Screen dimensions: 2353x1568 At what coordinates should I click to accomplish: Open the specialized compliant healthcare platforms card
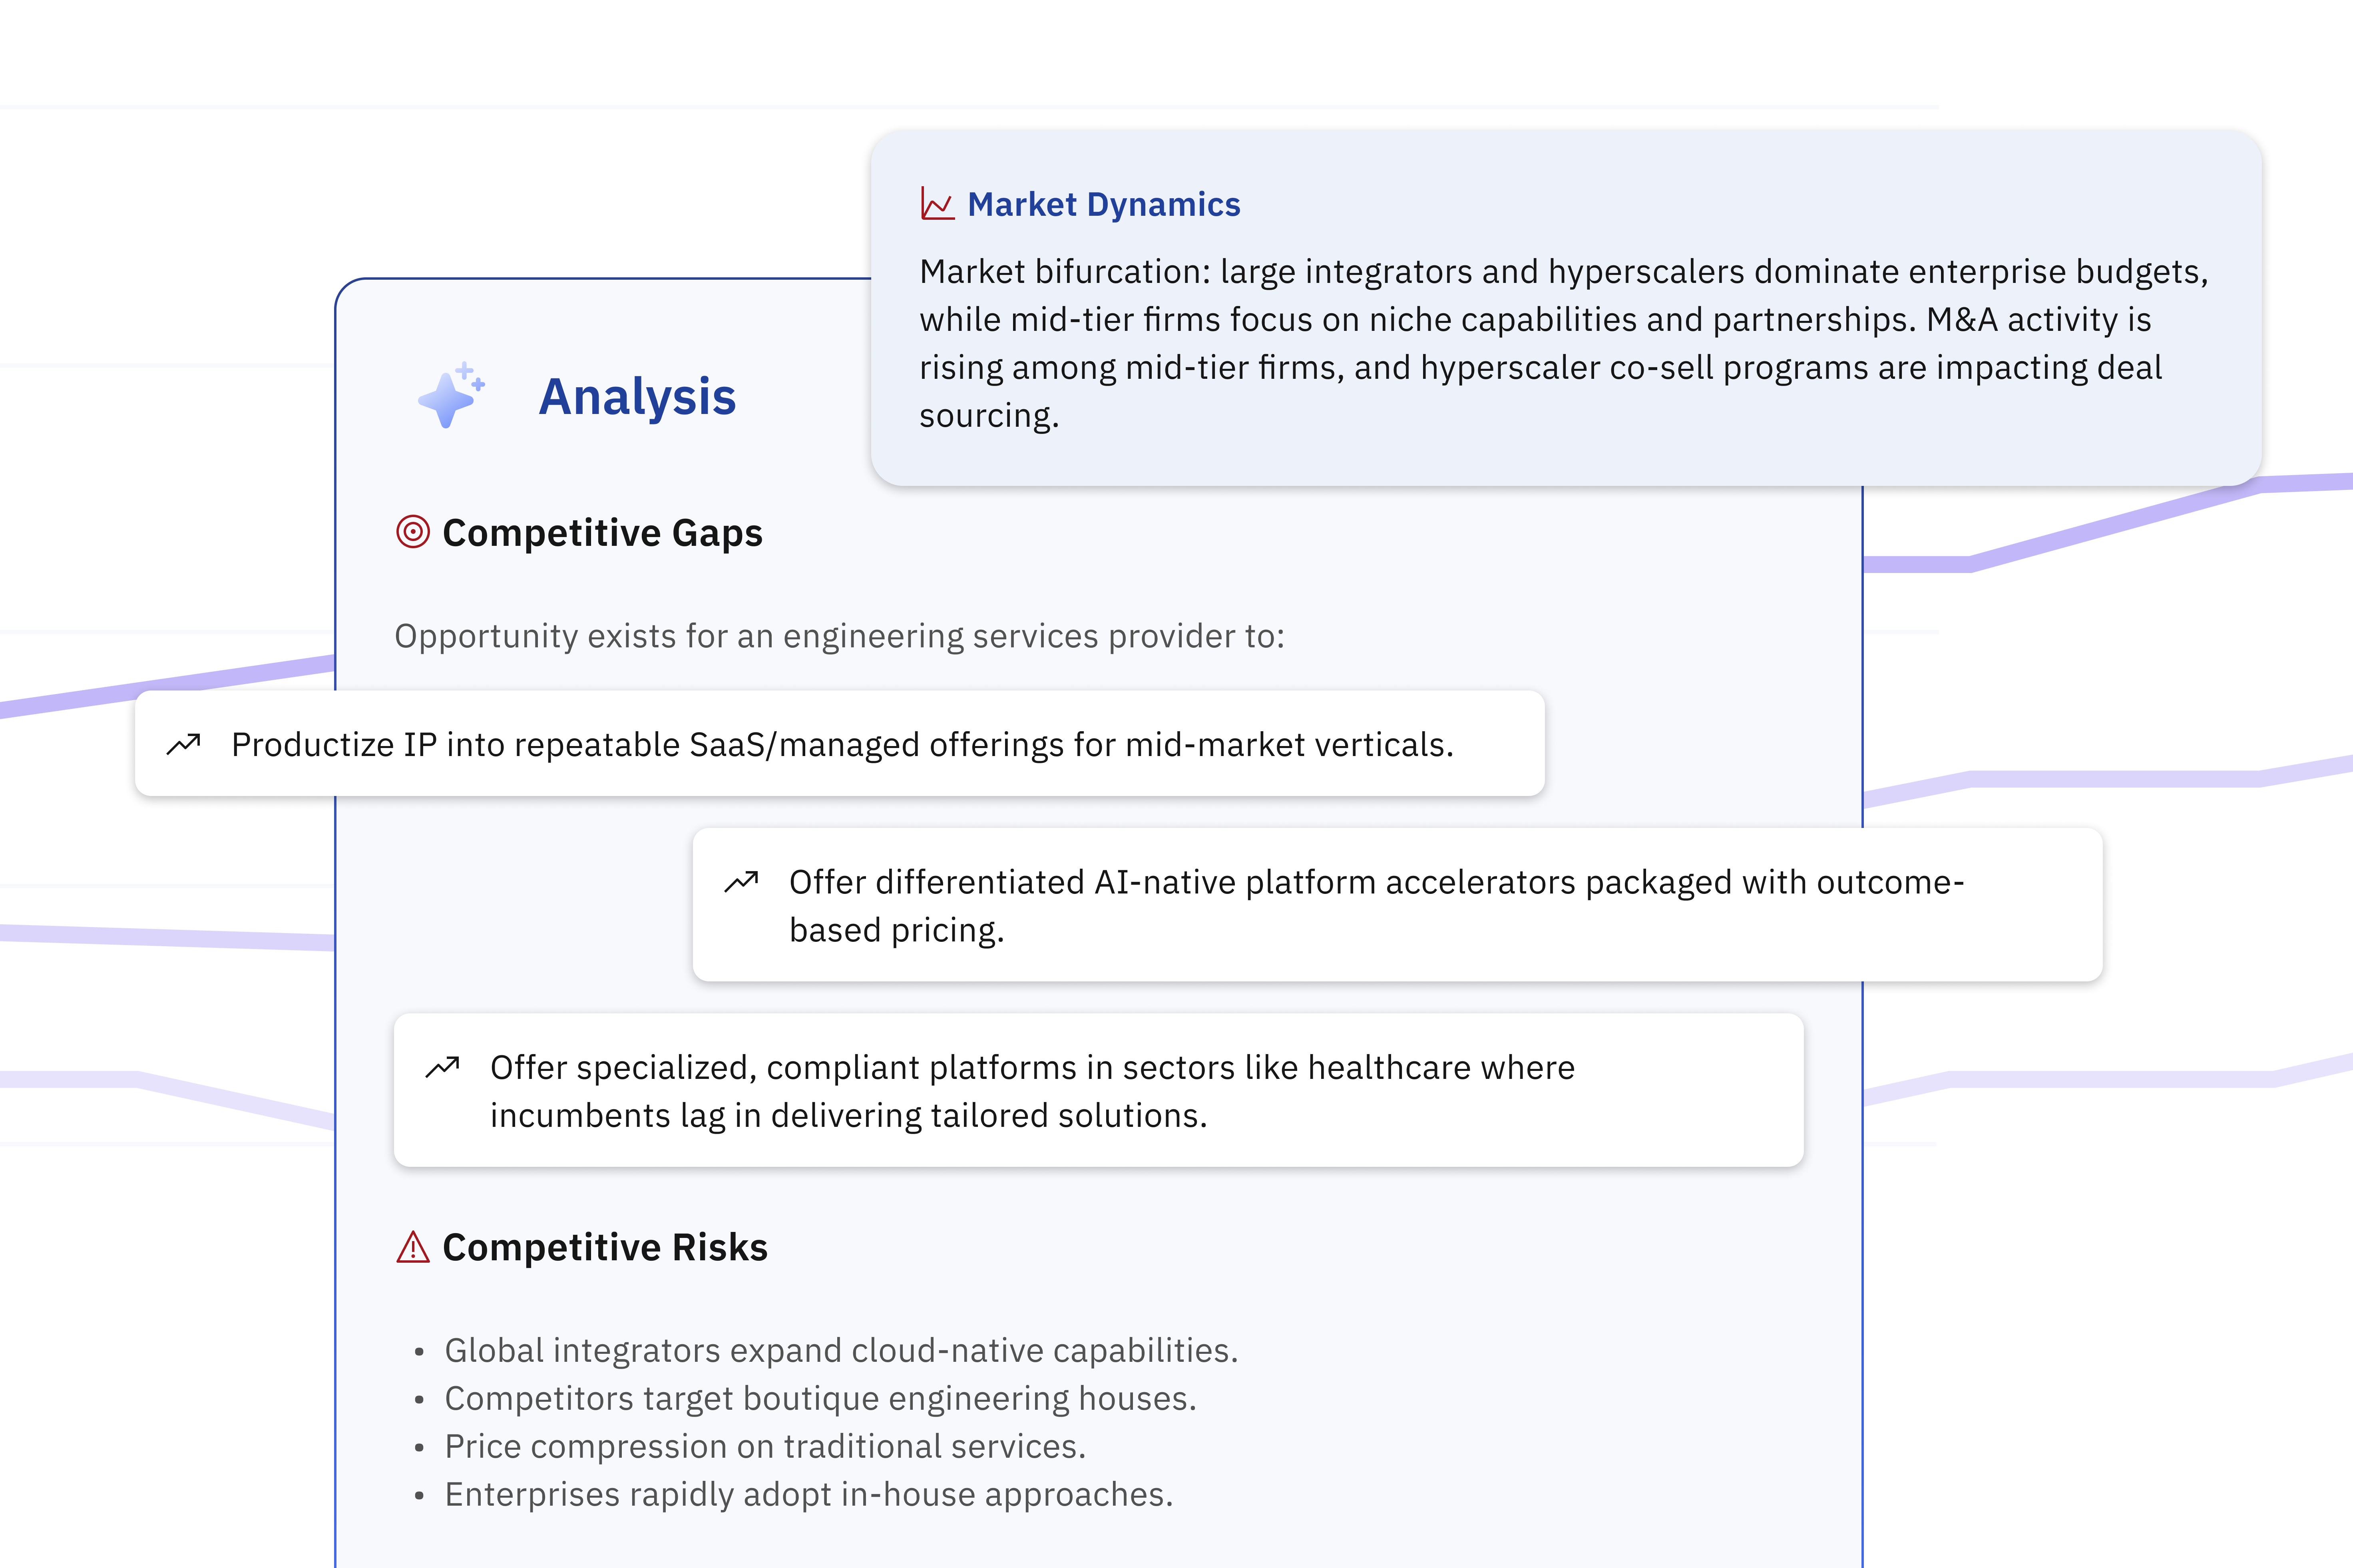coord(1098,1091)
